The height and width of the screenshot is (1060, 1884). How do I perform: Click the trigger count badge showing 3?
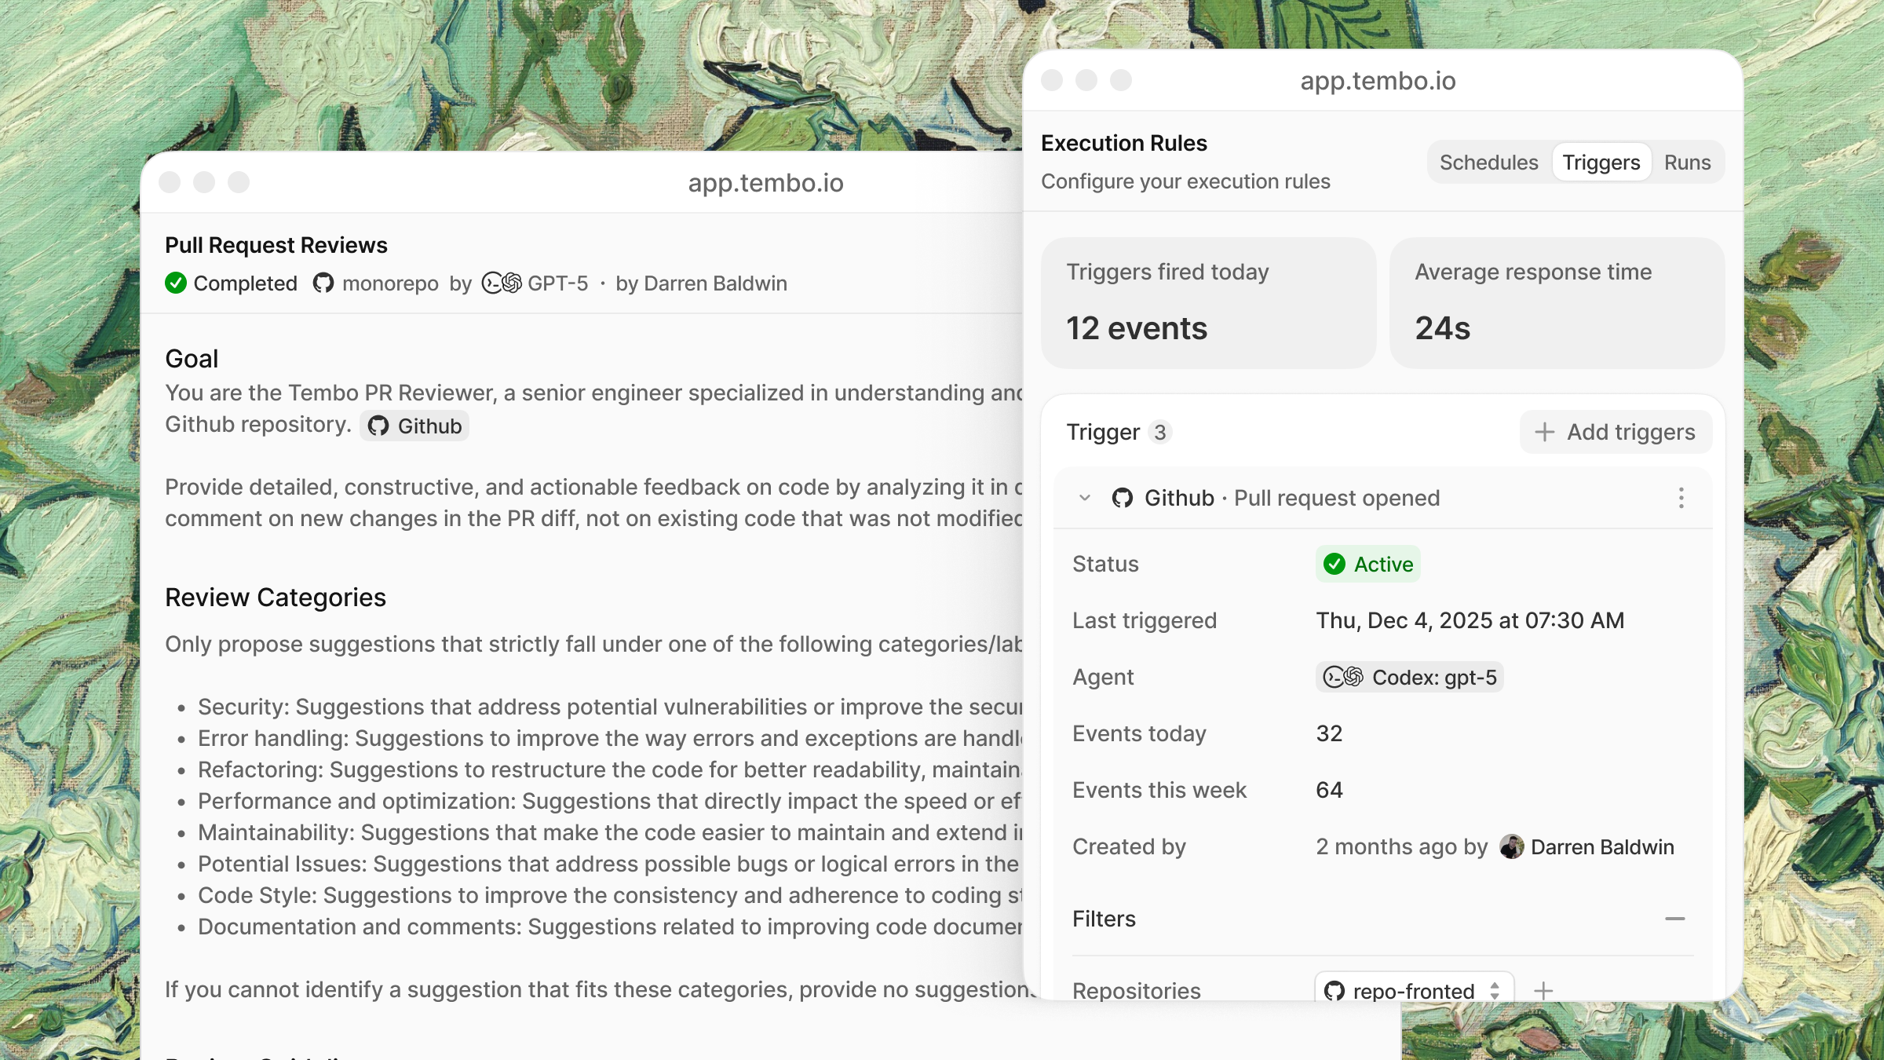1159,433
